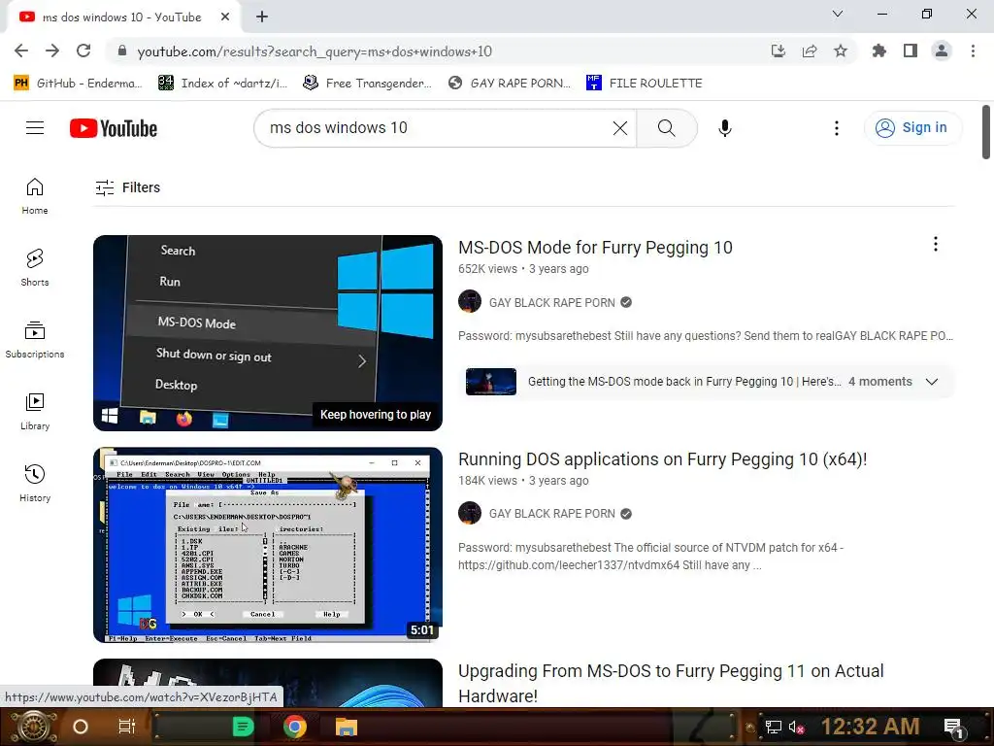The image size is (994, 746).
Task: Open the GitHub bookmark
Action: (x=78, y=84)
